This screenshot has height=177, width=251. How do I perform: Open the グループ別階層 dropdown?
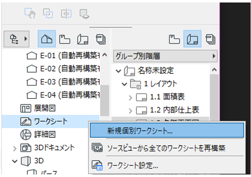pyautogui.click(x=165, y=56)
